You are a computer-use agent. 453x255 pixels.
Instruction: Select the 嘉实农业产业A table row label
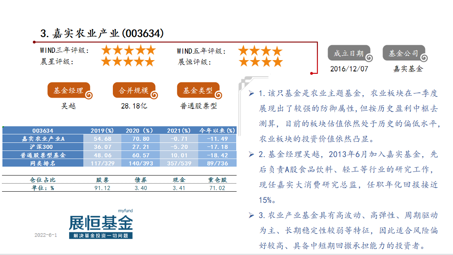[43, 139]
